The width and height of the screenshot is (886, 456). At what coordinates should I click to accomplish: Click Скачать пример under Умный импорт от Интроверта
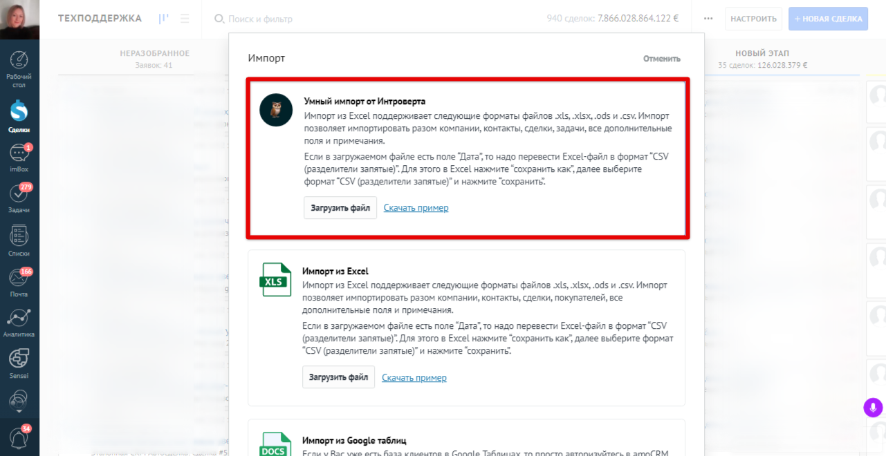point(416,208)
